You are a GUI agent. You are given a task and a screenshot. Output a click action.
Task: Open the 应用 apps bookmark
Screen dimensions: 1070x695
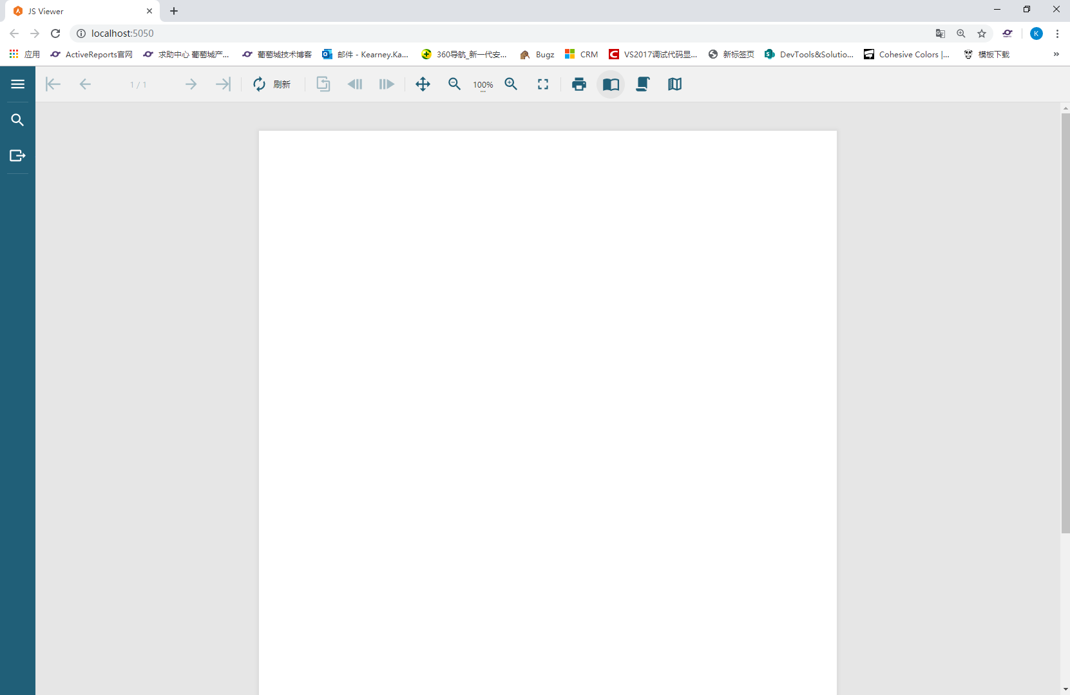(24, 54)
